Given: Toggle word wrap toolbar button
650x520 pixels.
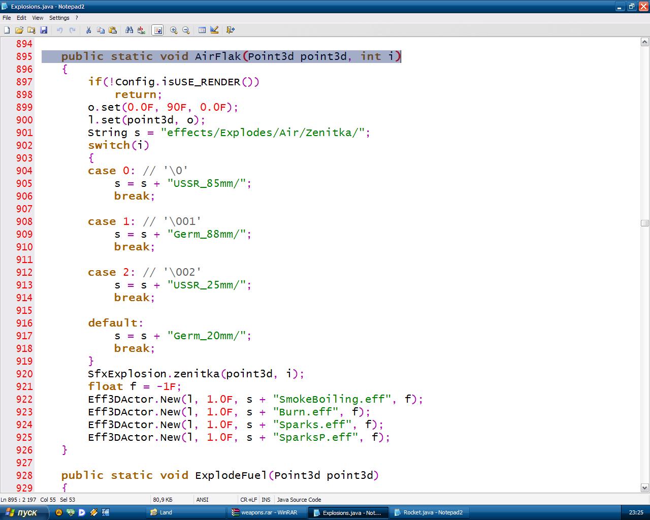Looking at the screenshot, I should coord(157,30).
